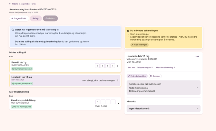Open the Loratadin tab 10 mg row chevron
Viewport: 216px width, 131px height.
(118, 80)
